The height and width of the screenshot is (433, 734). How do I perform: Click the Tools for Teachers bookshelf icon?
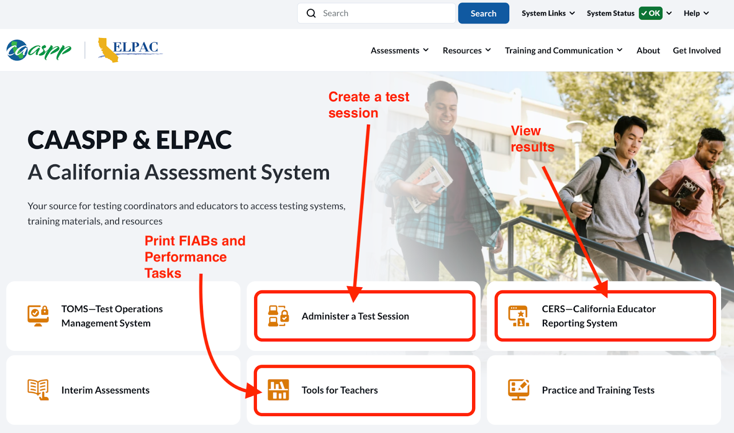click(x=278, y=390)
